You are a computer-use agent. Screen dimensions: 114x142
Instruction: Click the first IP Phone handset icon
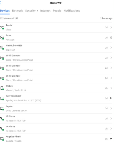pyautogui.click(x=2, y=119)
